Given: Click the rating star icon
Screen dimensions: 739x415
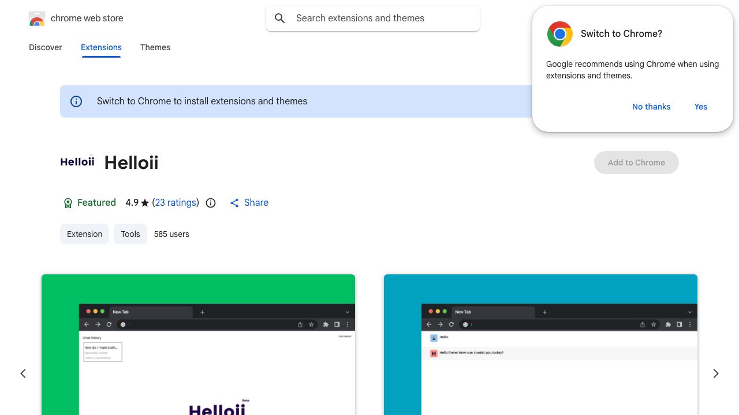Looking at the screenshot, I should [145, 203].
